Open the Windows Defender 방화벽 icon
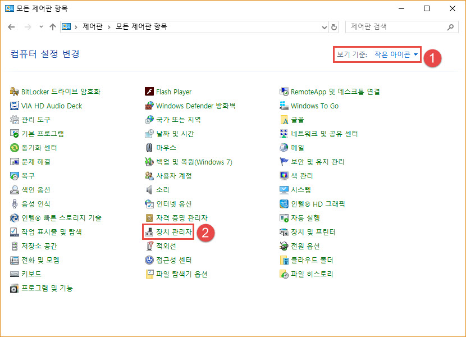The height and width of the screenshot is (337, 466). [x=149, y=106]
